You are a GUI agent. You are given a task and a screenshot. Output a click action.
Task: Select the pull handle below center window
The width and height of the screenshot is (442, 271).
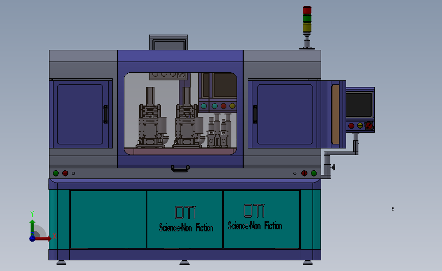[x=180, y=169]
